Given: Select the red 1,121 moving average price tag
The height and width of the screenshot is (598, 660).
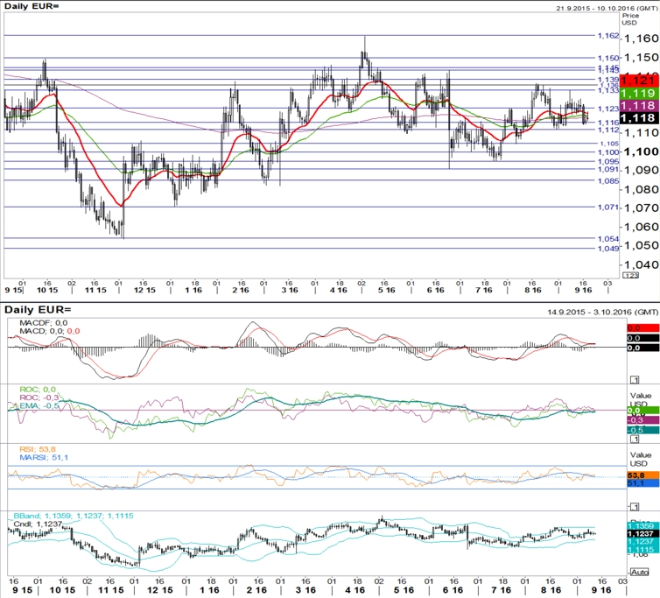Looking at the screenshot, I should click(x=638, y=80).
